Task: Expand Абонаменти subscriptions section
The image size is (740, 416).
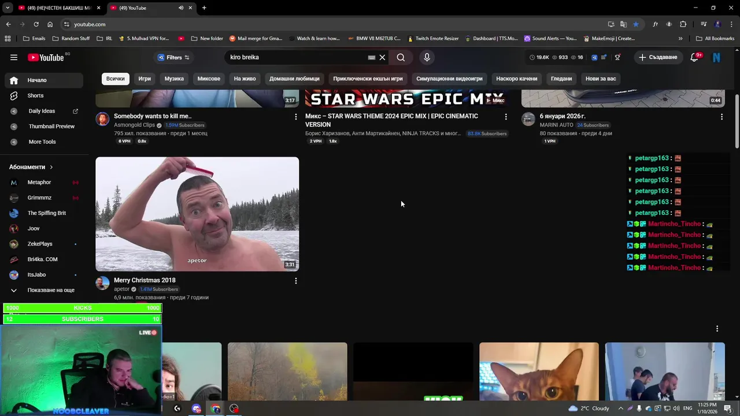Action: click(x=31, y=167)
